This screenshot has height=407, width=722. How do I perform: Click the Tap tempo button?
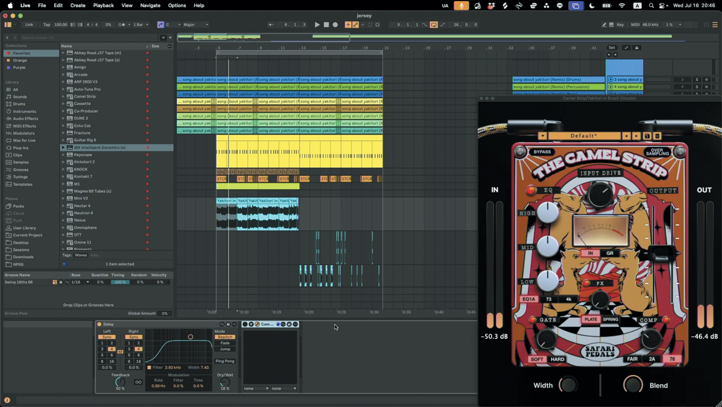(x=47, y=25)
